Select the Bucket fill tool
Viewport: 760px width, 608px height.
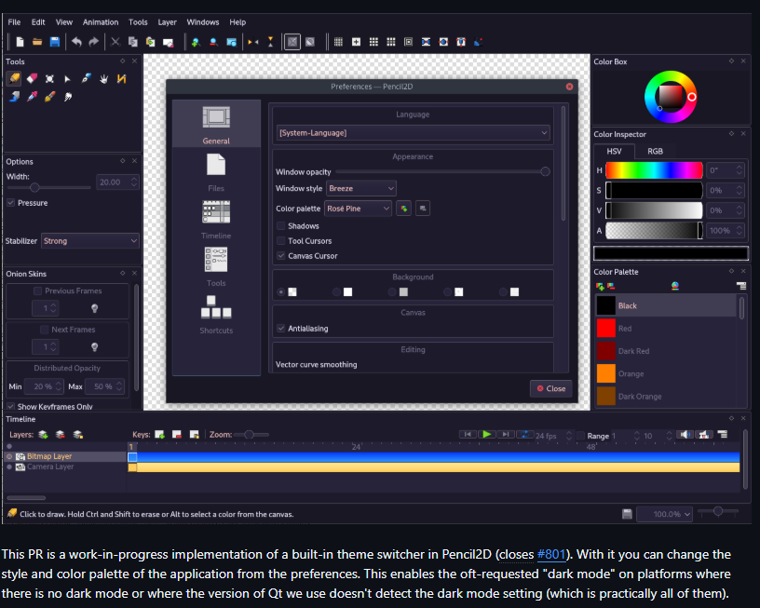coord(14,97)
